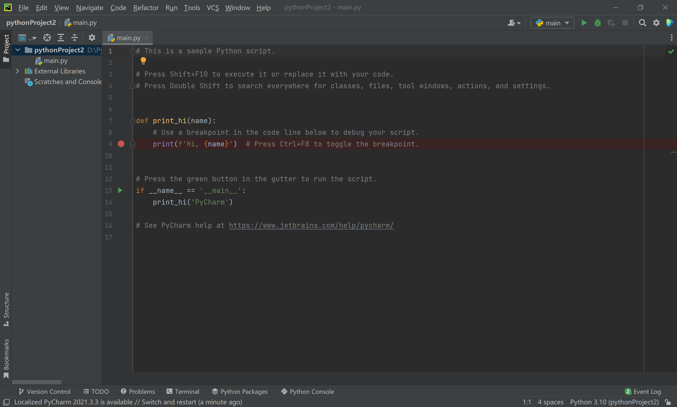Click the run gutter arrow on line 13
Screen dimensions: 677x407
click(120, 190)
